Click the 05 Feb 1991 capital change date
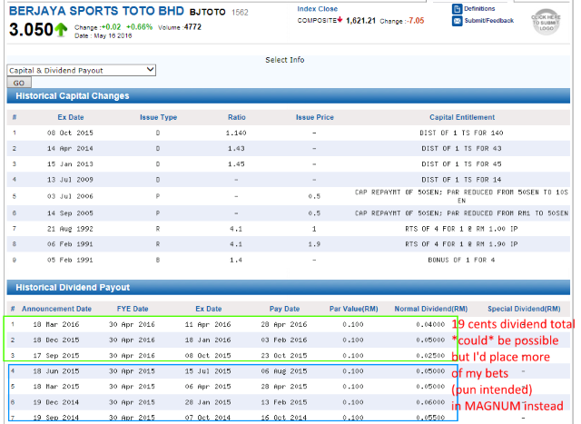This screenshot has width=581, height=424. click(70, 260)
